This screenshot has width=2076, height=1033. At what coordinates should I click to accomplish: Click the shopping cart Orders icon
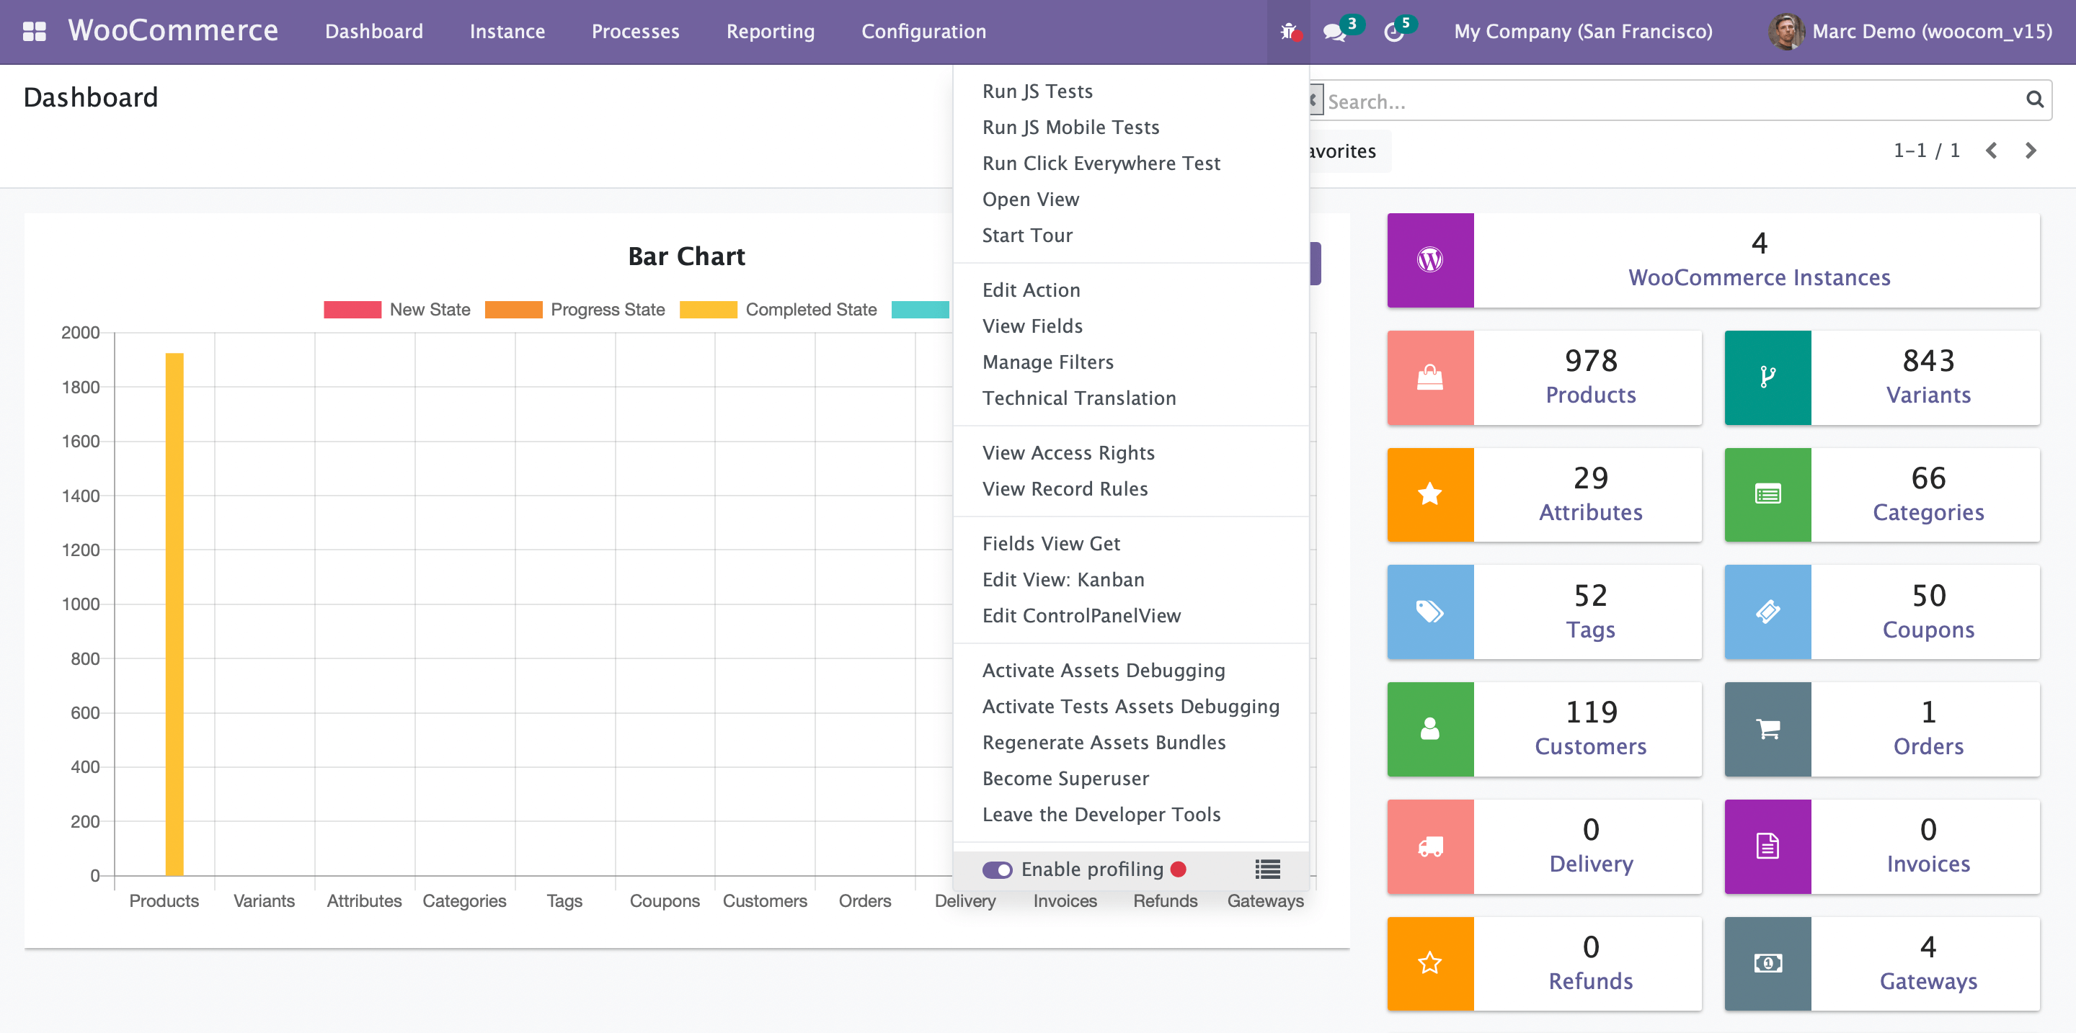[1767, 730]
